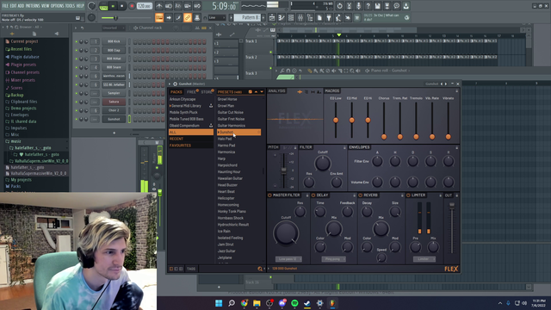Viewport: 551px width, 310px height.
Task: Open the mixer from the top toolbar
Action: tap(300, 17)
